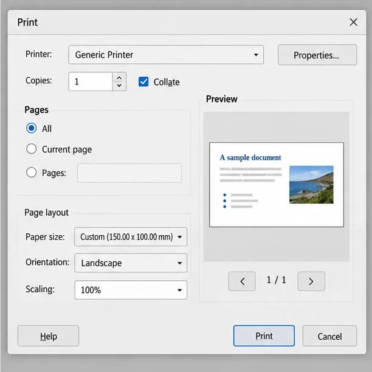Open the Orientation dropdown set to Landscape
This screenshot has width=372, height=372.
pyautogui.click(x=131, y=263)
